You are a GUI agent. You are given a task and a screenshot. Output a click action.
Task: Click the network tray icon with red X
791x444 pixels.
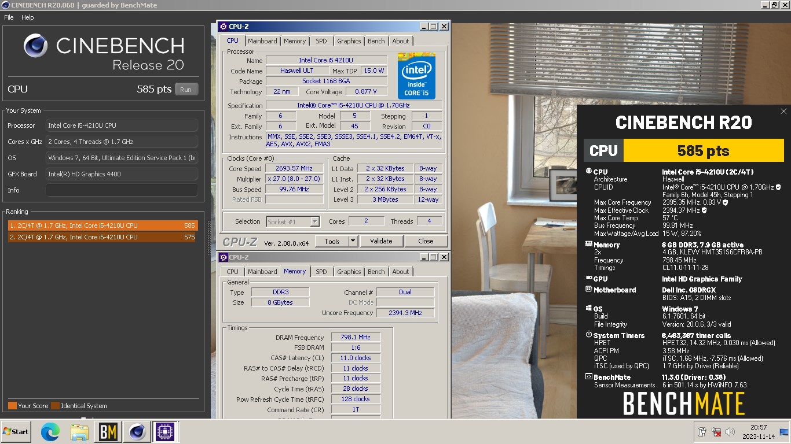click(x=716, y=432)
